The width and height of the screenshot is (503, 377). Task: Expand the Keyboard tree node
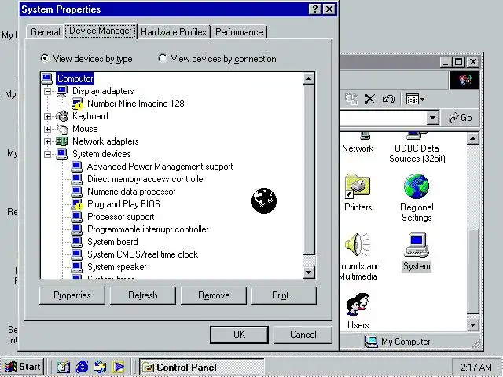pos(47,116)
